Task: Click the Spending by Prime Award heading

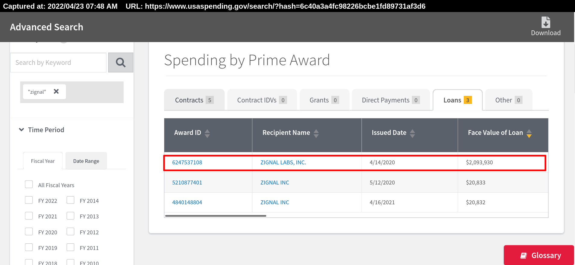Action: click(x=247, y=60)
